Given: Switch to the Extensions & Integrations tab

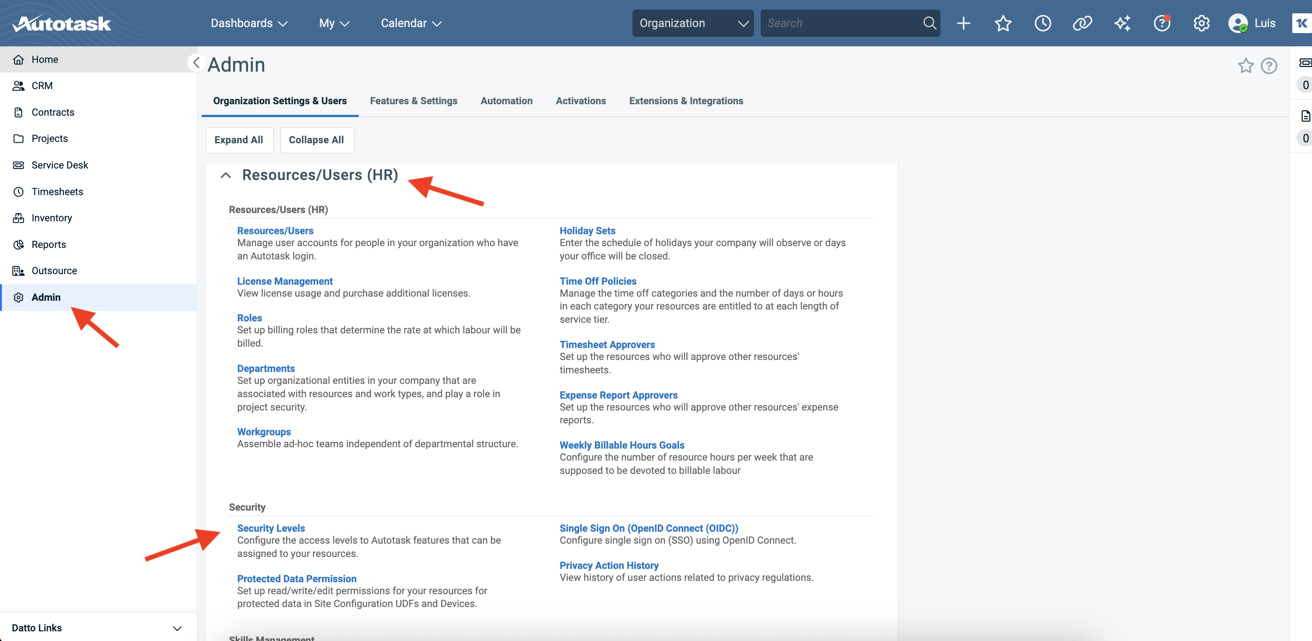Looking at the screenshot, I should tap(686, 101).
